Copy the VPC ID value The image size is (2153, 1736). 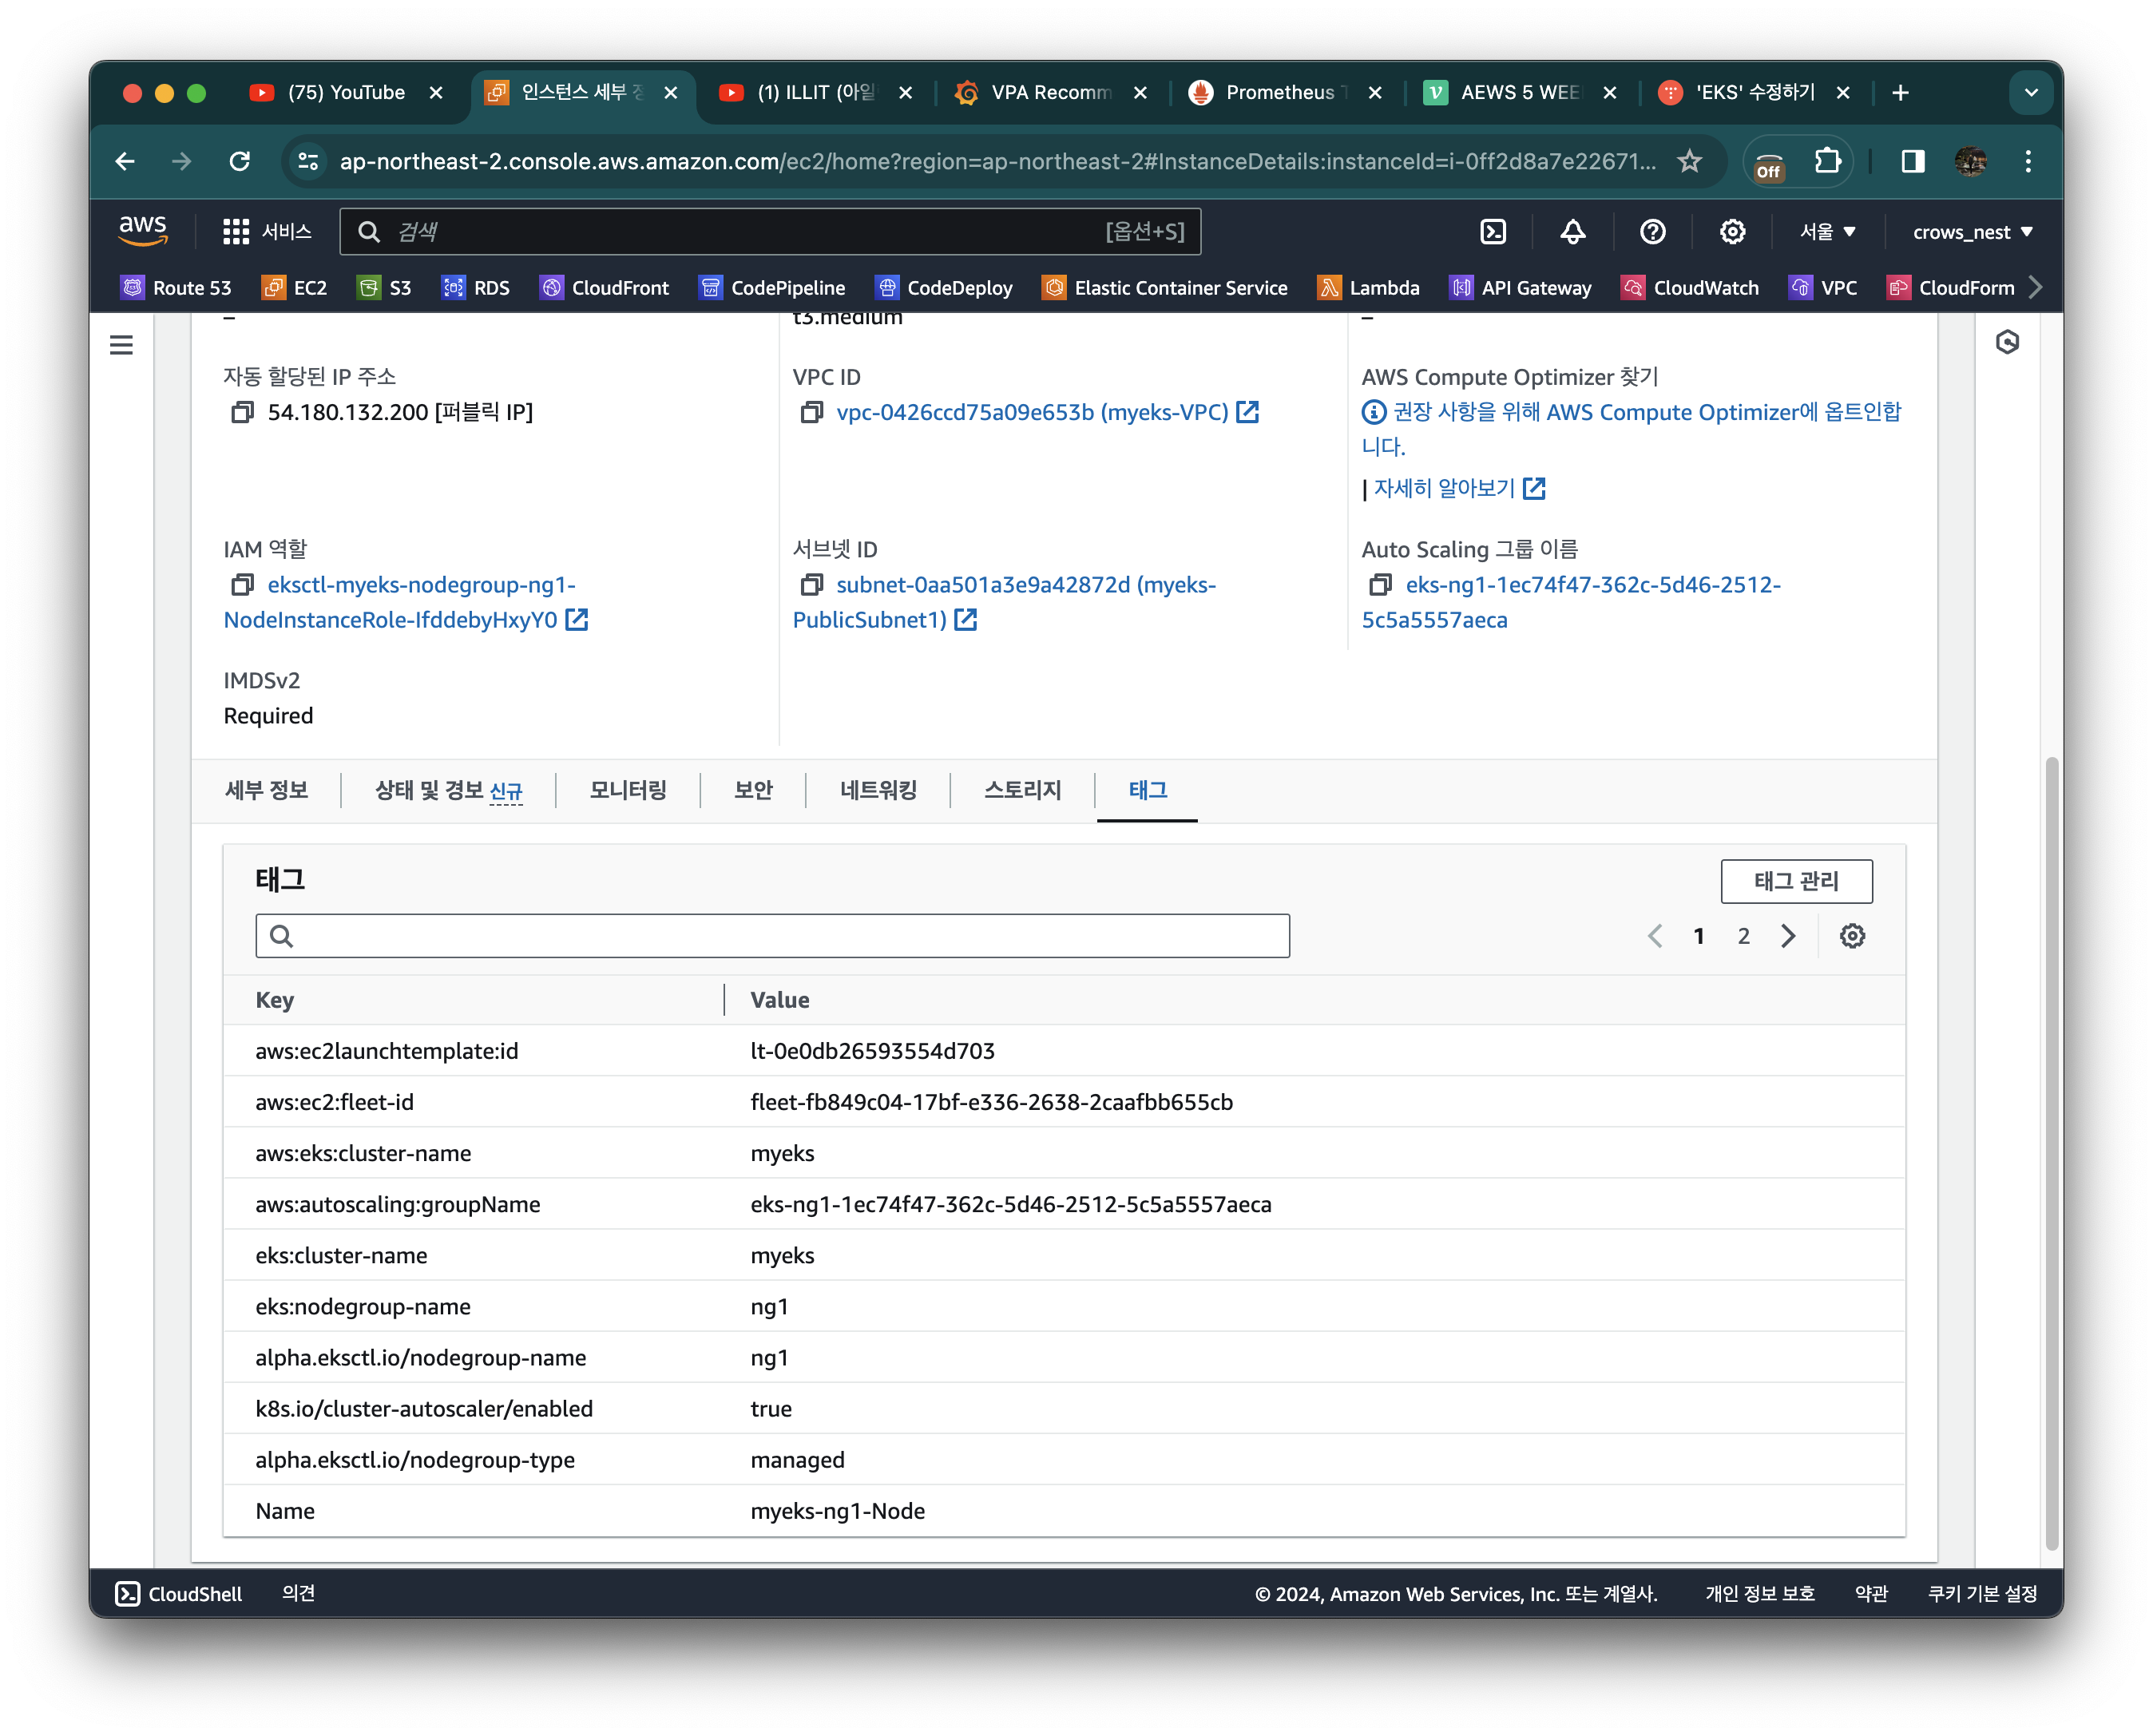[x=811, y=412]
